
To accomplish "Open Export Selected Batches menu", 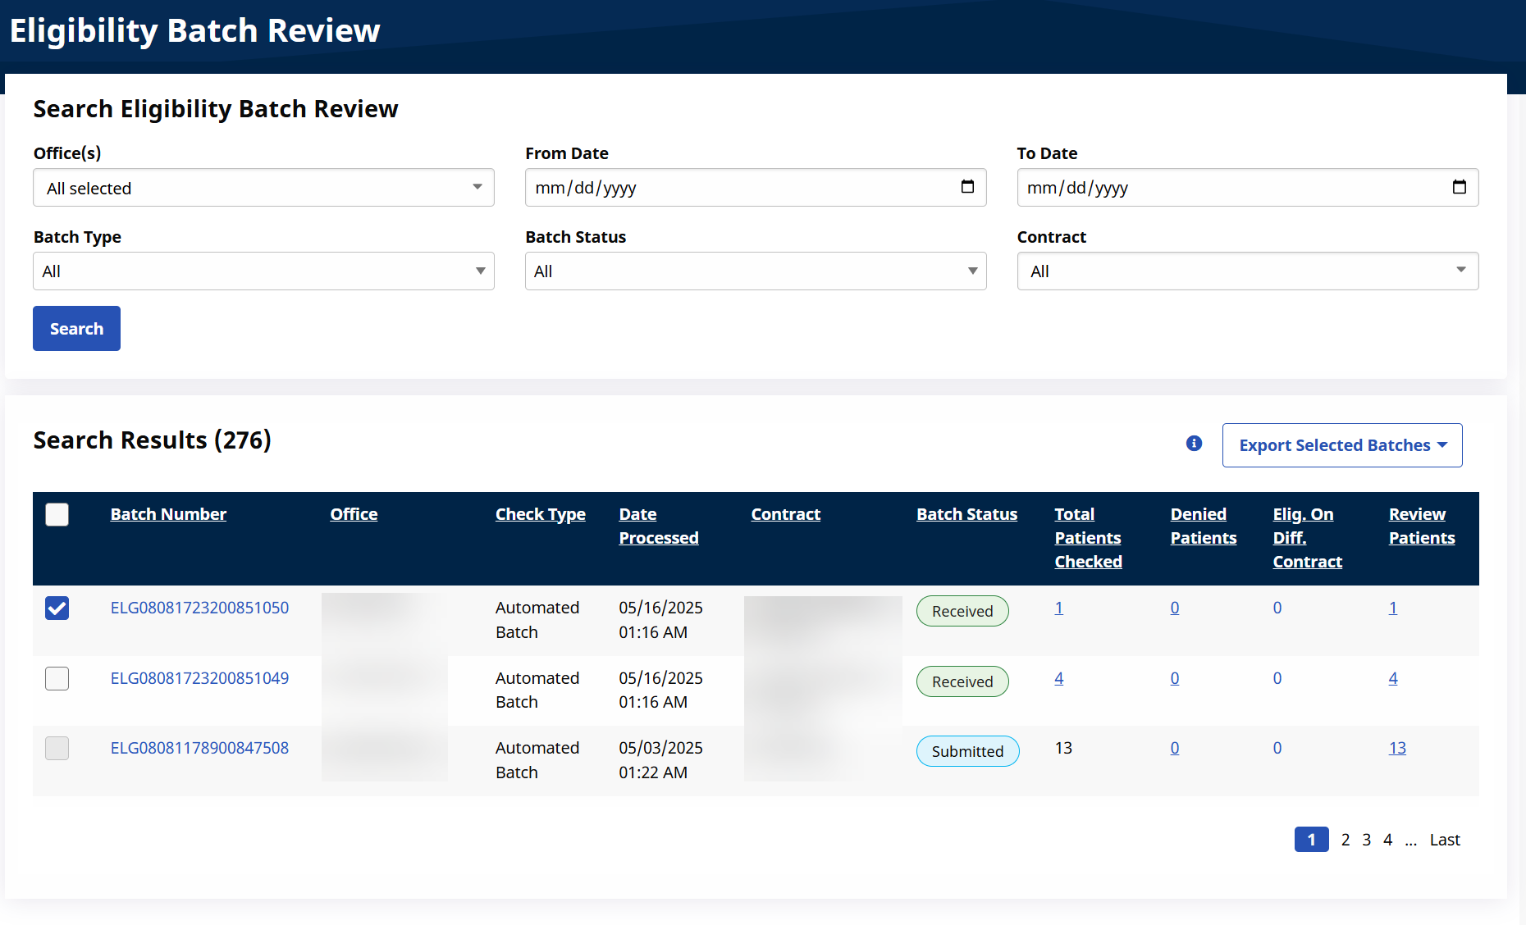I will [1341, 445].
